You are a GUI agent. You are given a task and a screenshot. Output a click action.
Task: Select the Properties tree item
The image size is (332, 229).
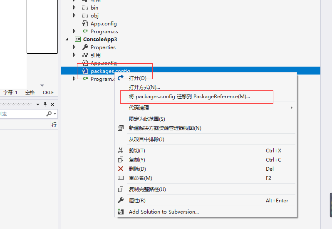103,47
